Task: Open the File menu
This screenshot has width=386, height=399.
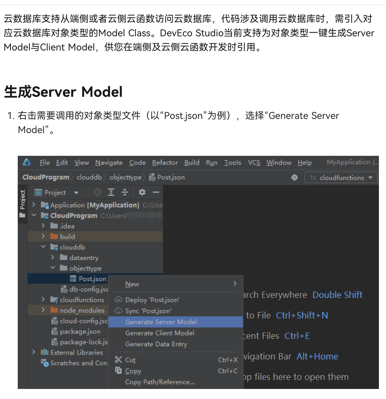Action: click(45, 163)
